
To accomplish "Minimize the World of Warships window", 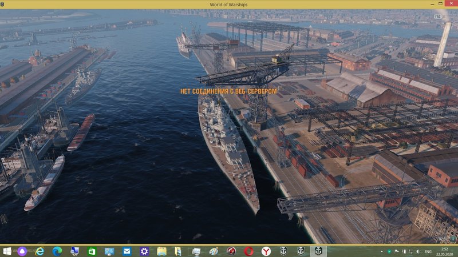I will pyautogui.click(x=432, y=5).
